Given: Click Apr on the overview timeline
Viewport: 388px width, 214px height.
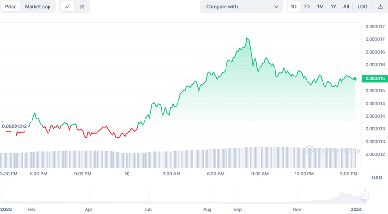Looking at the screenshot, I should tap(89, 209).
